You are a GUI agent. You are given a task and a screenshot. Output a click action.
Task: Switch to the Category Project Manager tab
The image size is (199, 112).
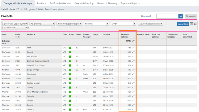pyautogui.click(x=18, y=3)
